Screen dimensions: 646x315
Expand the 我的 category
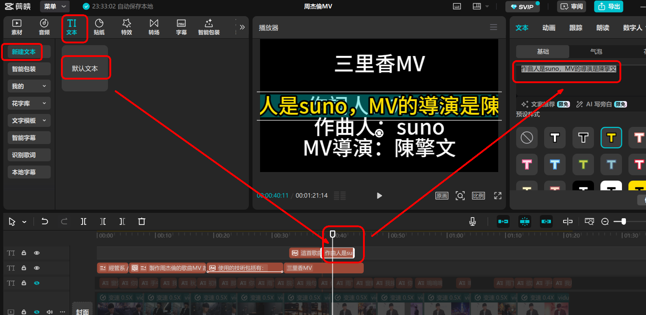29,86
